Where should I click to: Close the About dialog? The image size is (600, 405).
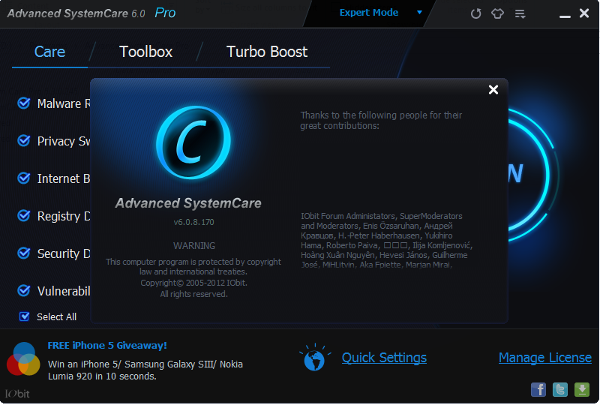point(493,89)
